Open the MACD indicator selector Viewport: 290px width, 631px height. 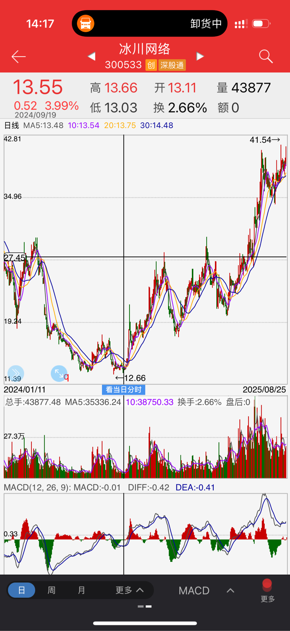(x=194, y=591)
